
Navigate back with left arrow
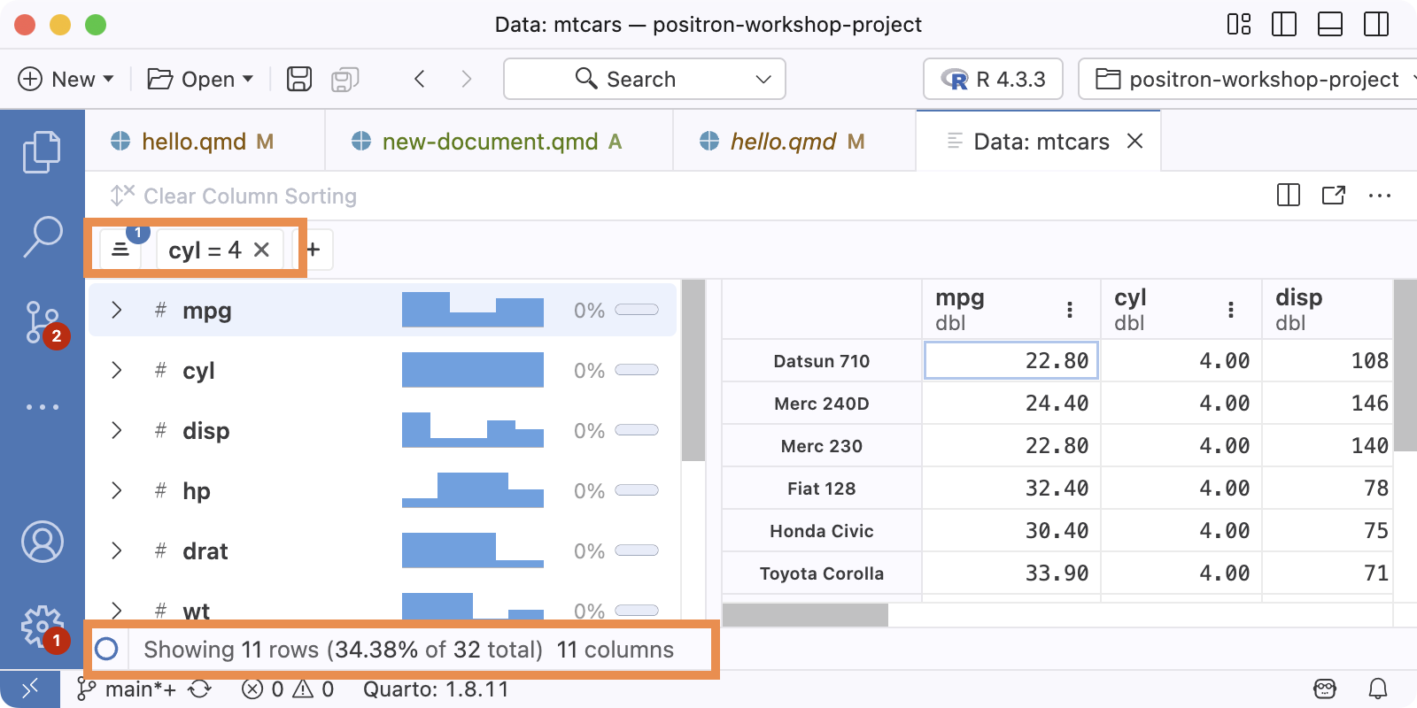point(420,79)
